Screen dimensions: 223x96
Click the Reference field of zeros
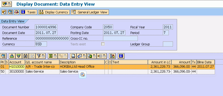tap(52, 38)
